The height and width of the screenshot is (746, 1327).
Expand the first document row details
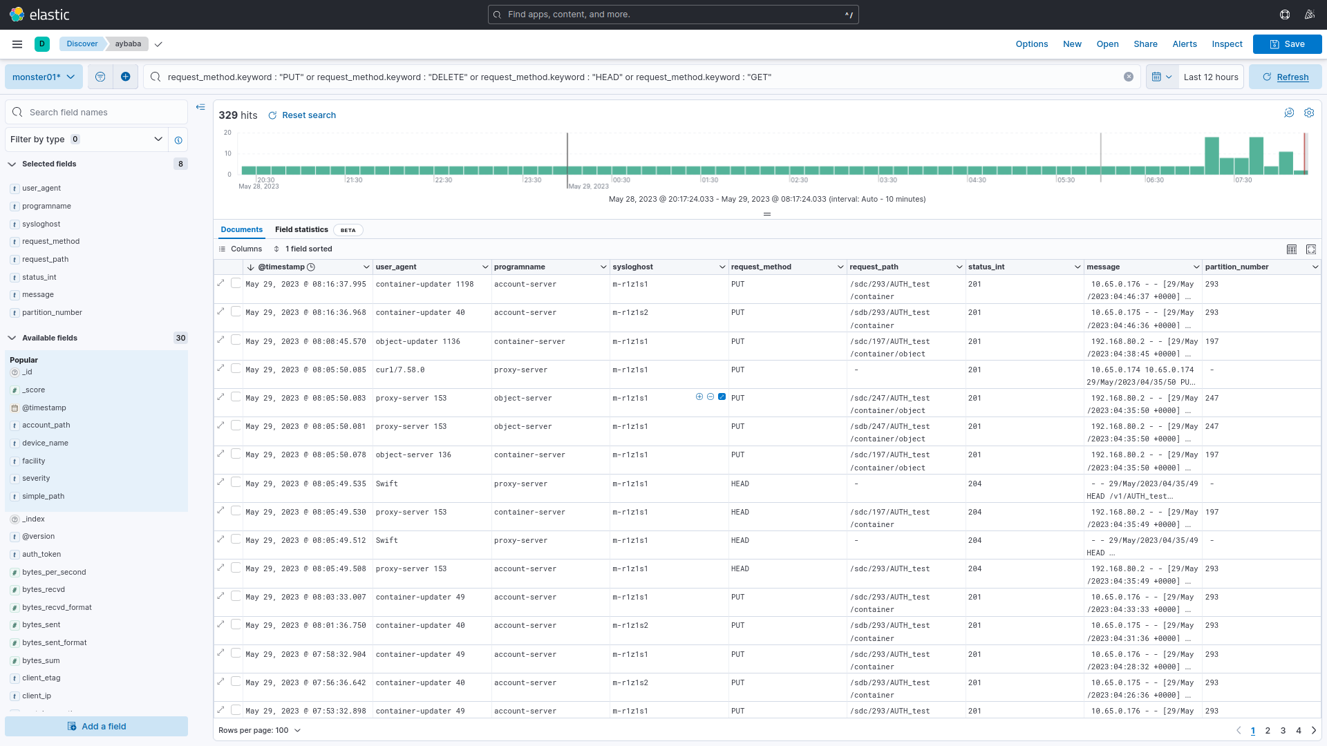221,283
